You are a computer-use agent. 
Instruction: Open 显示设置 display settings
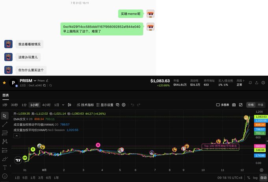click(105, 105)
